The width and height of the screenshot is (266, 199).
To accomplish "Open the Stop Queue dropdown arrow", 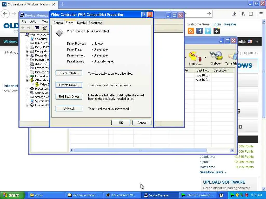I will [x=205, y=58].
